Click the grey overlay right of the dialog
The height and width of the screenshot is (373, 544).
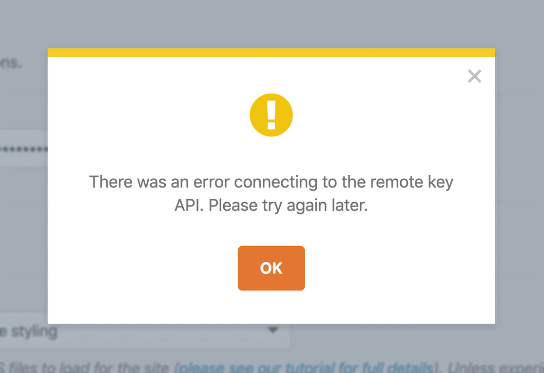(x=520, y=186)
